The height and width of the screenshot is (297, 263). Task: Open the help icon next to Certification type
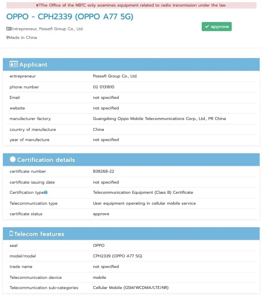[x=46, y=193]
